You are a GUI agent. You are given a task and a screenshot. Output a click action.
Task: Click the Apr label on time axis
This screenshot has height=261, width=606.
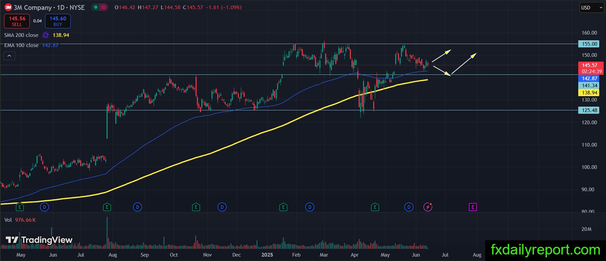click(354, 255)
